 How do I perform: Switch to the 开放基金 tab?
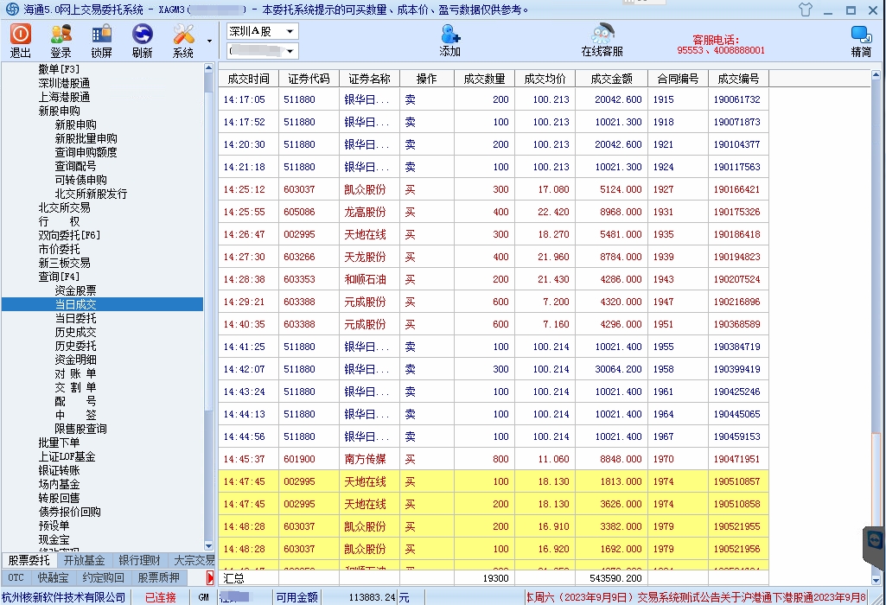click(84, 560)
